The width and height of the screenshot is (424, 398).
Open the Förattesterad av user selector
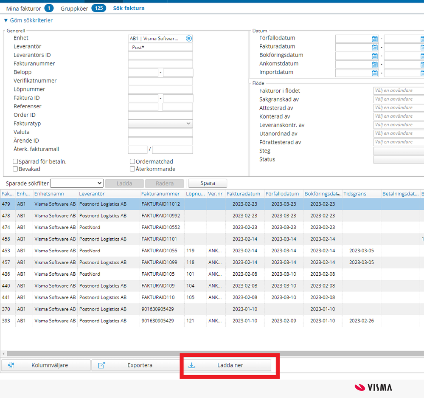pos(399,142)
